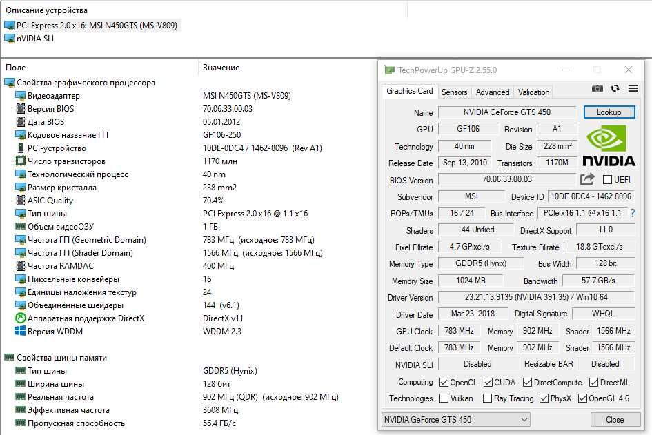Click the Поле column header
Screen dimensions: 652x435
100,68
